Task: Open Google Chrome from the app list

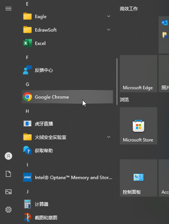Action: 67,97
